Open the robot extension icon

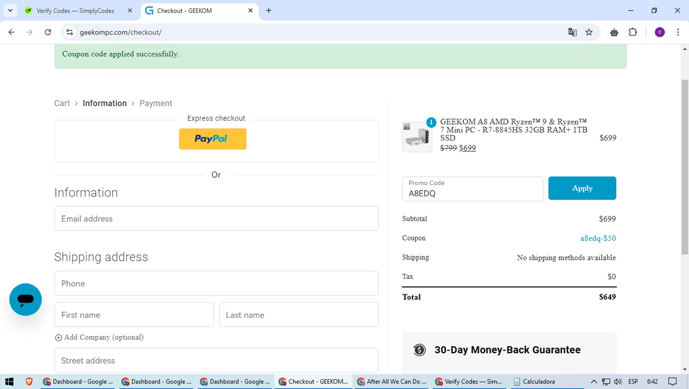point(614,32)
